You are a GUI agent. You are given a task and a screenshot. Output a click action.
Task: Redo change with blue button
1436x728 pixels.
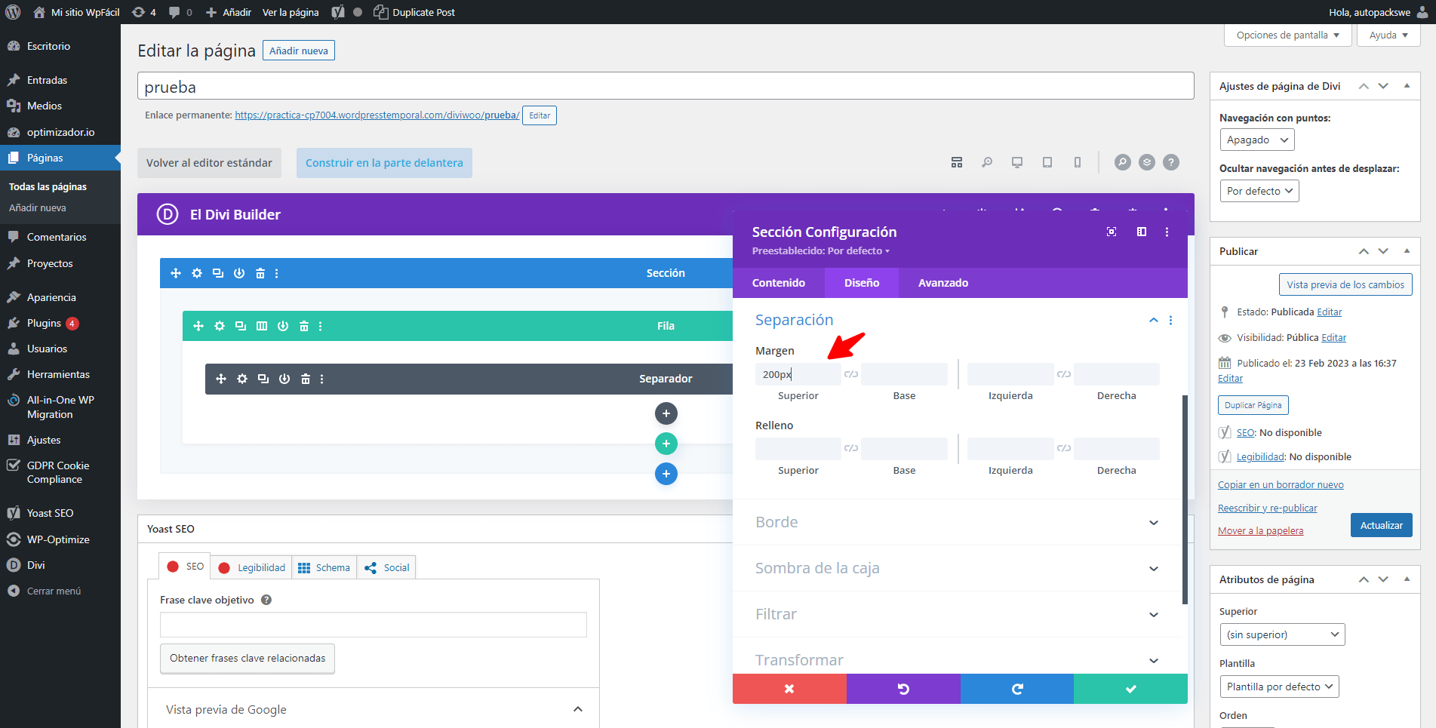pos(1017,689)
